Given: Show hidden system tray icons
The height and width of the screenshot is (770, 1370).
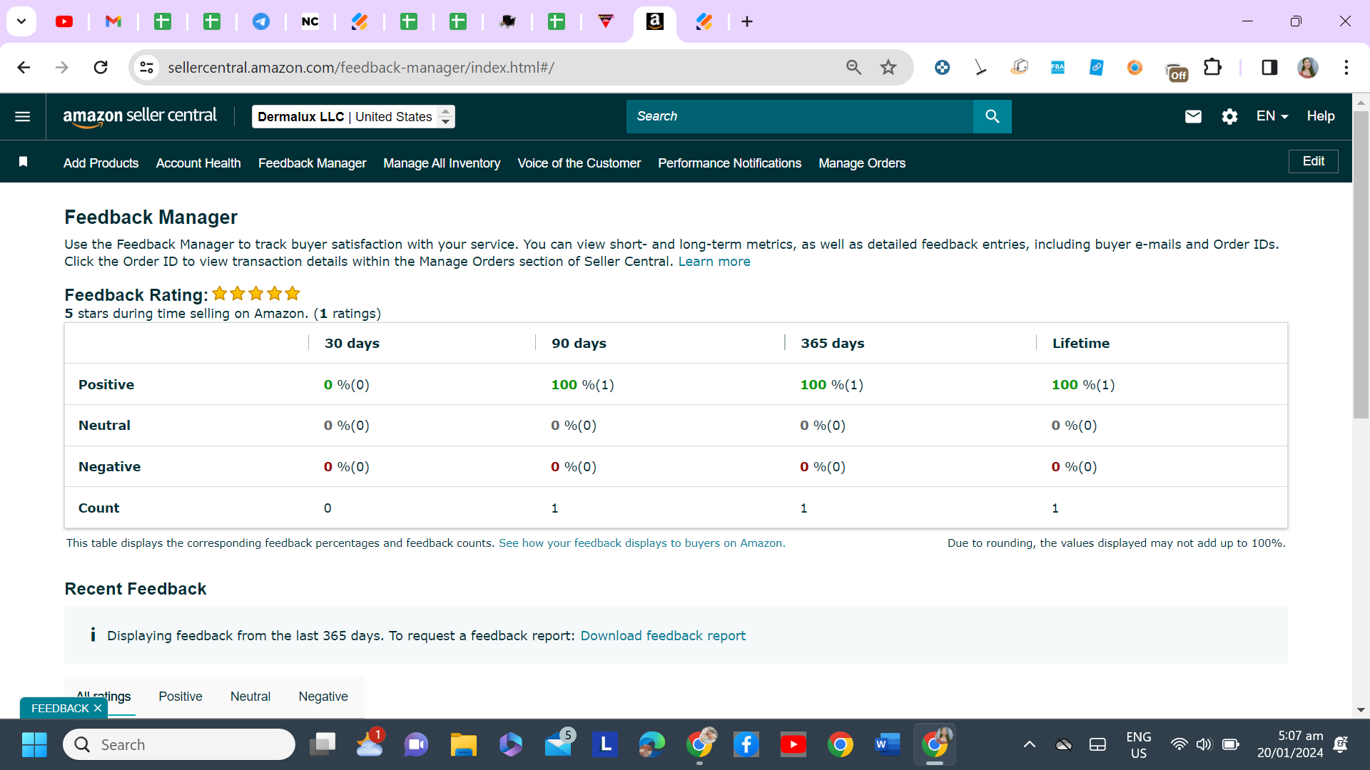Looking at the screenshot, I should (1029, 744).
